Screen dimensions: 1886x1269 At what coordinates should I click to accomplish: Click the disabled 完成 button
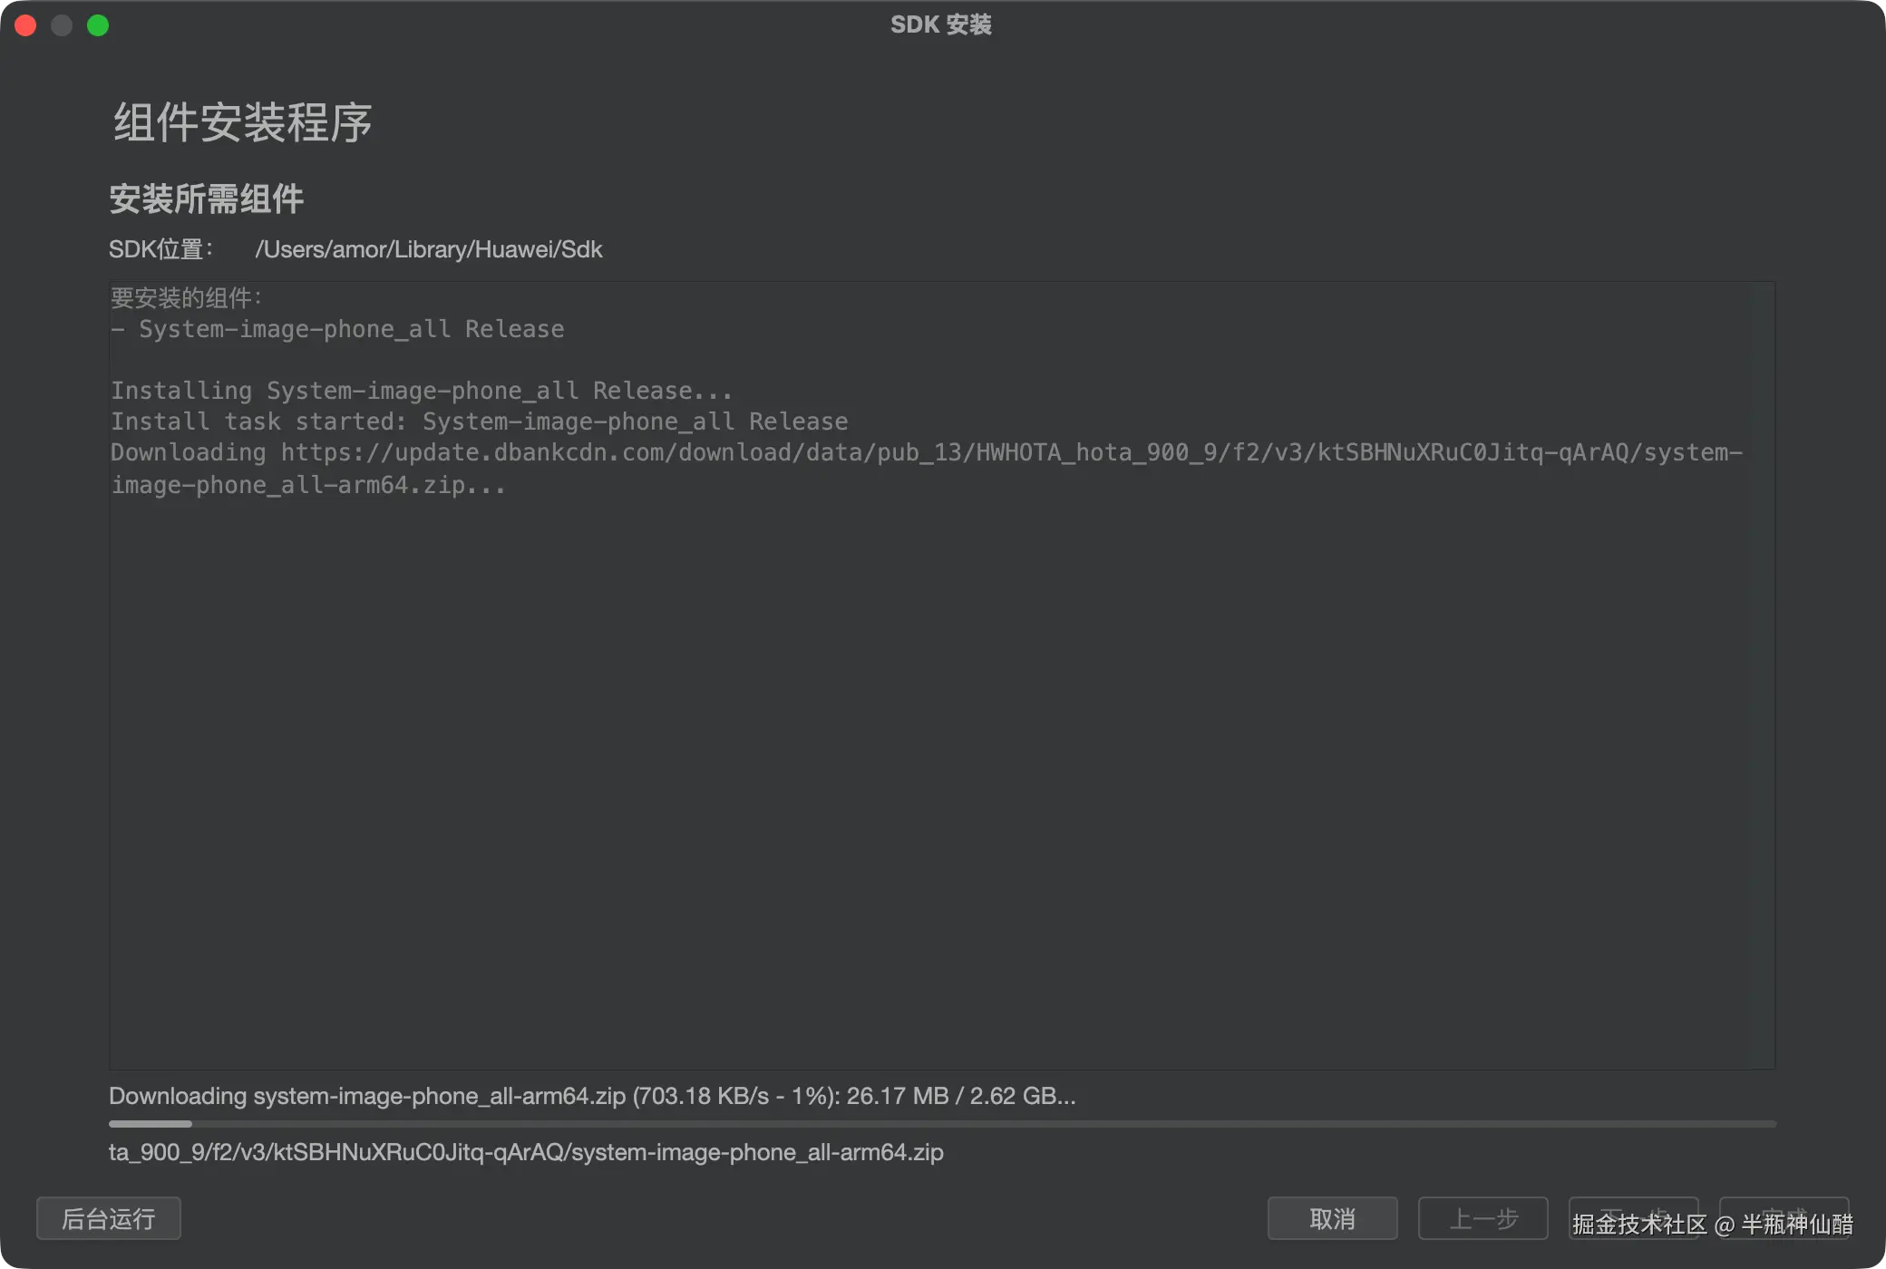pos(1784,1216)
